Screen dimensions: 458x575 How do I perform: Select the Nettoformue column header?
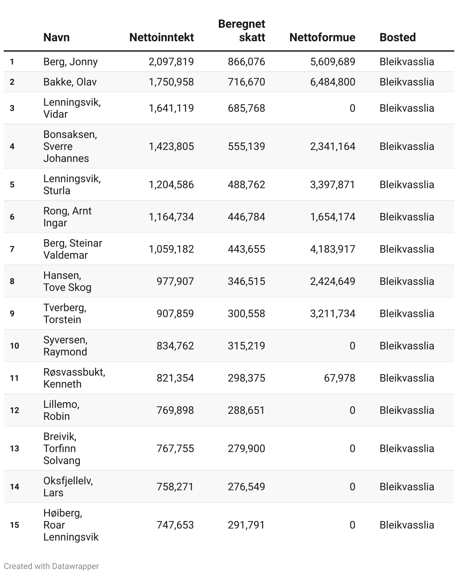pyautogui.click(x=322, y=37)
